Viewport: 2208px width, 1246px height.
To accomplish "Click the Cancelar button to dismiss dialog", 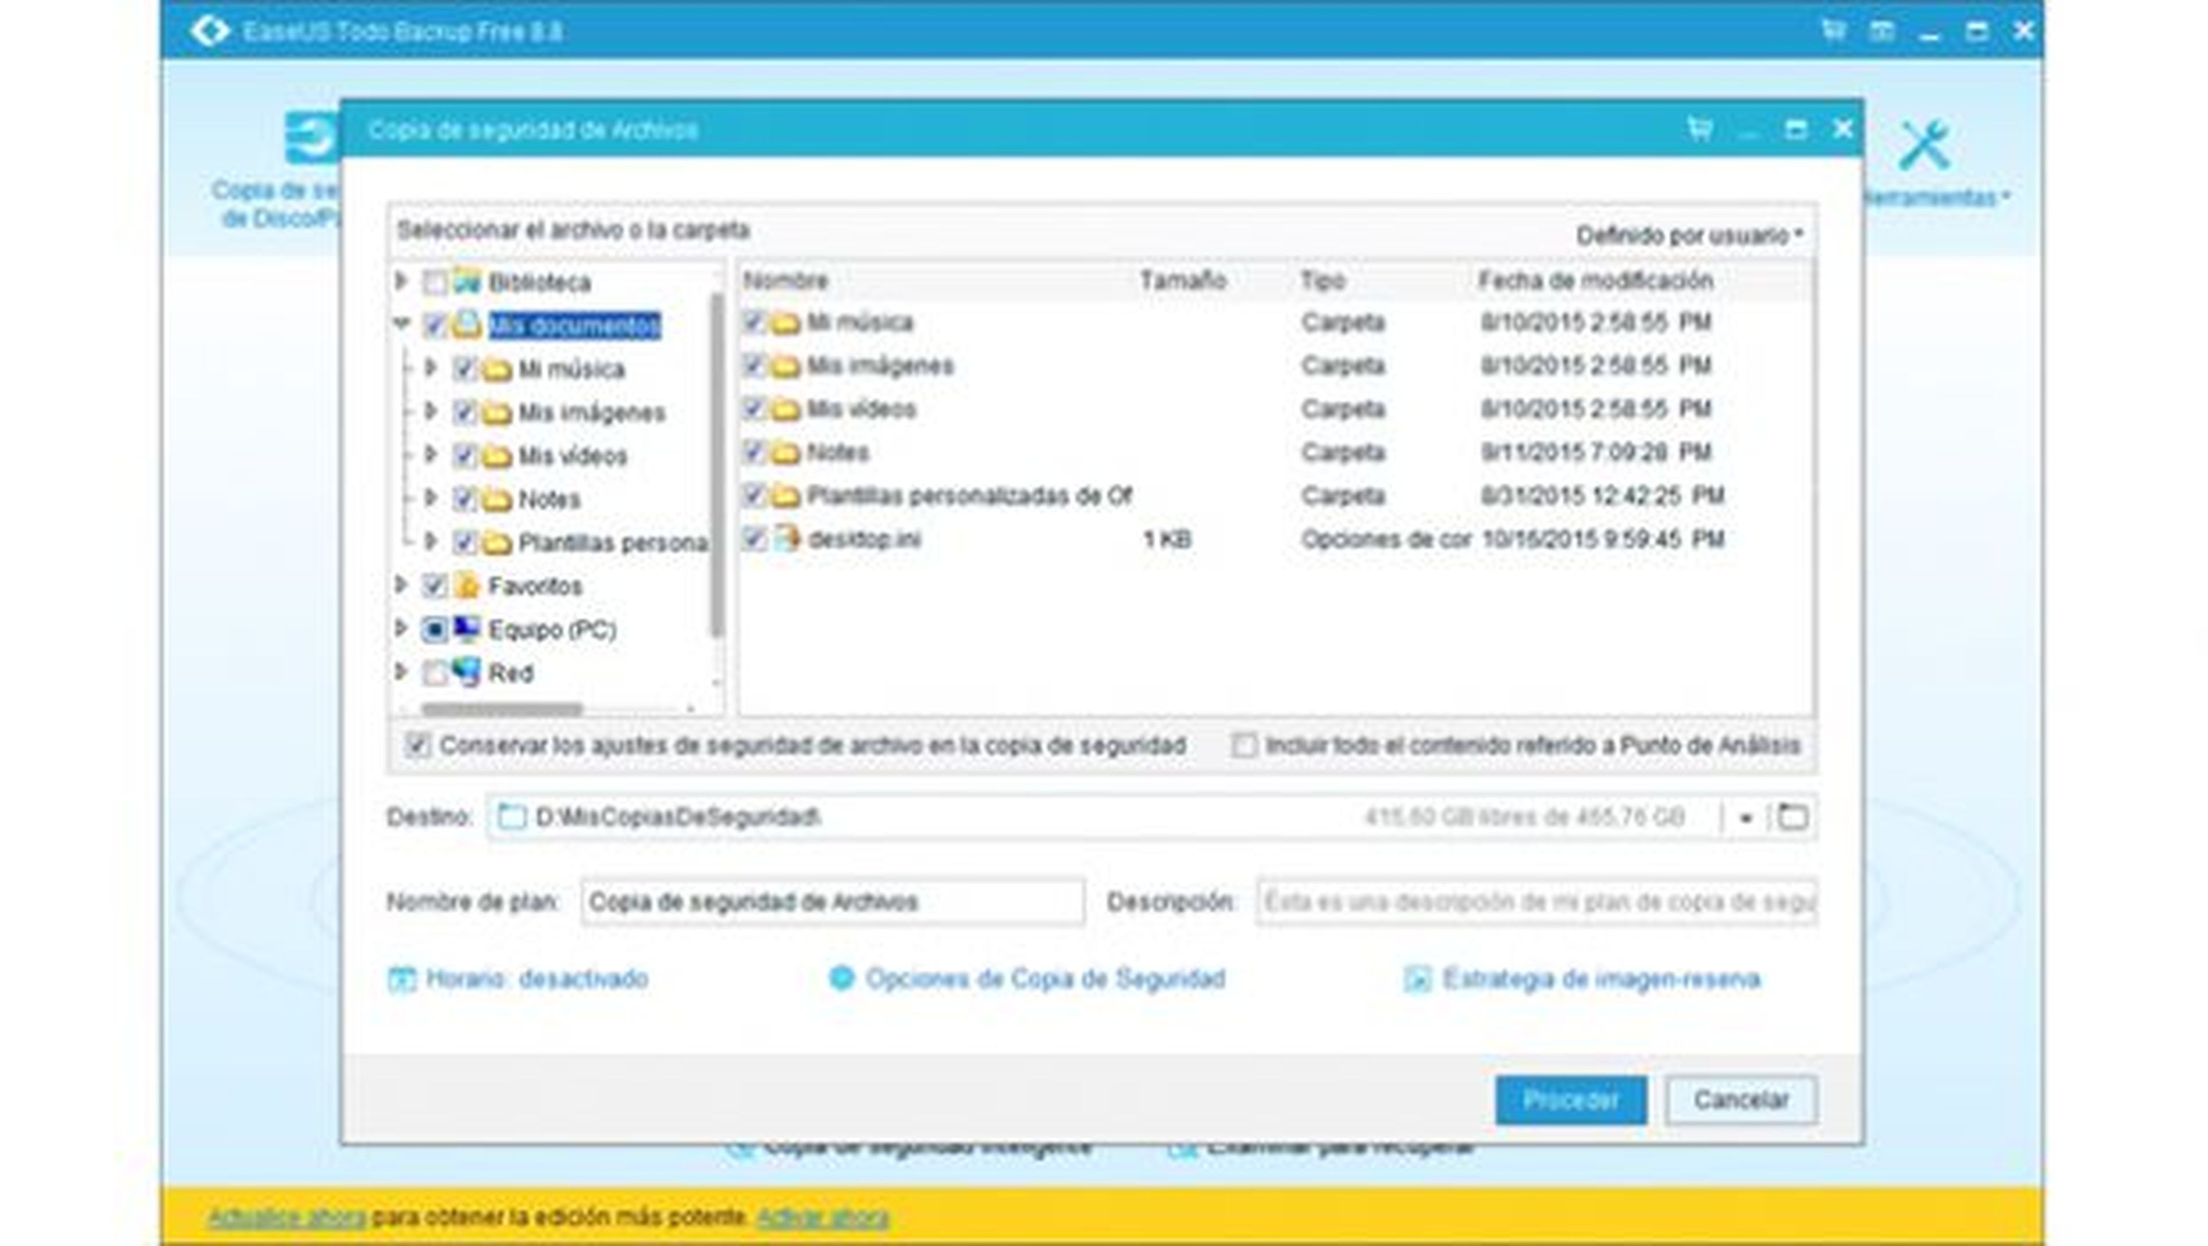I will 1744,1099.
